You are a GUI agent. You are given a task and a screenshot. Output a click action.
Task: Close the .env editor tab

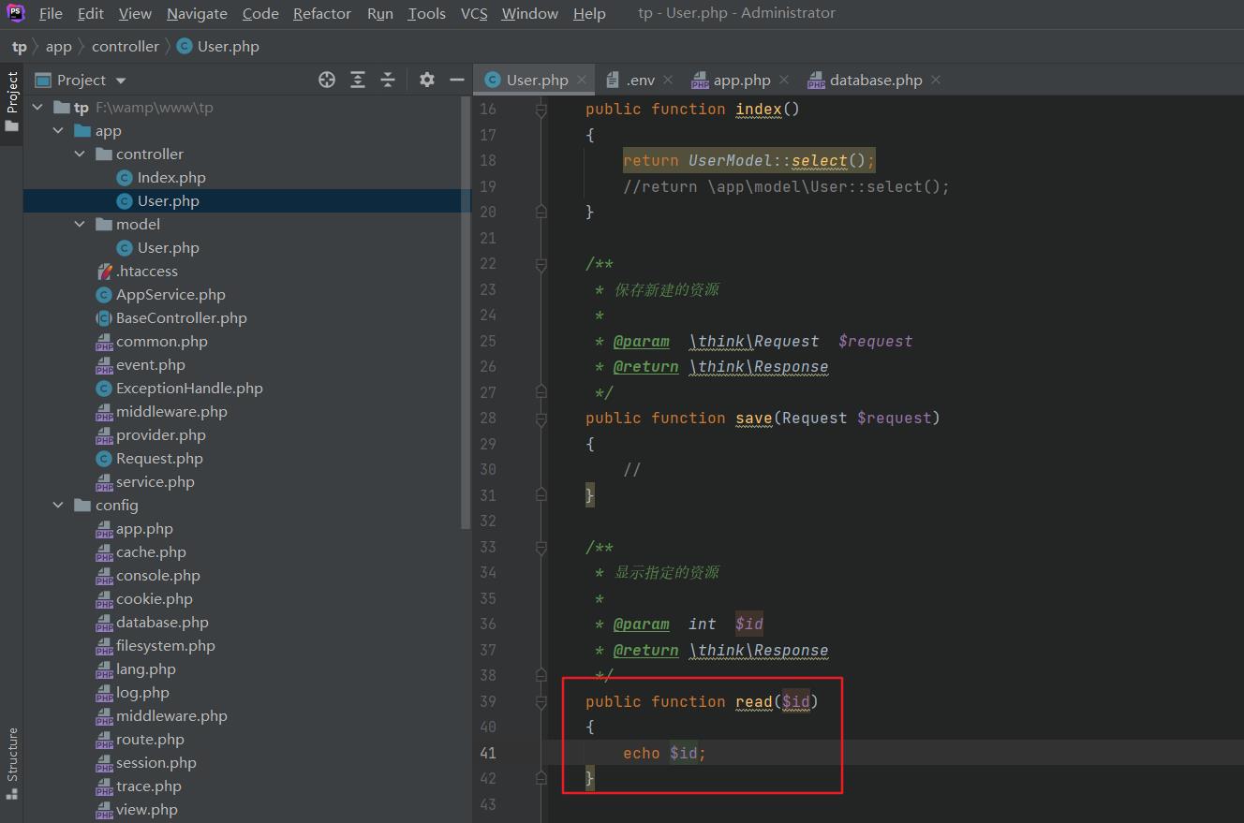[x=668, y=81]
